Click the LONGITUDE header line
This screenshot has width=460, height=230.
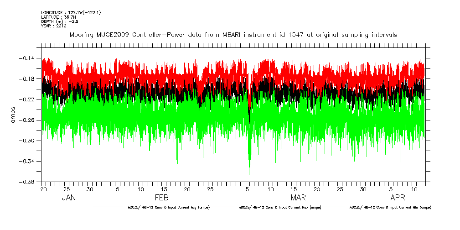[71, 12]
